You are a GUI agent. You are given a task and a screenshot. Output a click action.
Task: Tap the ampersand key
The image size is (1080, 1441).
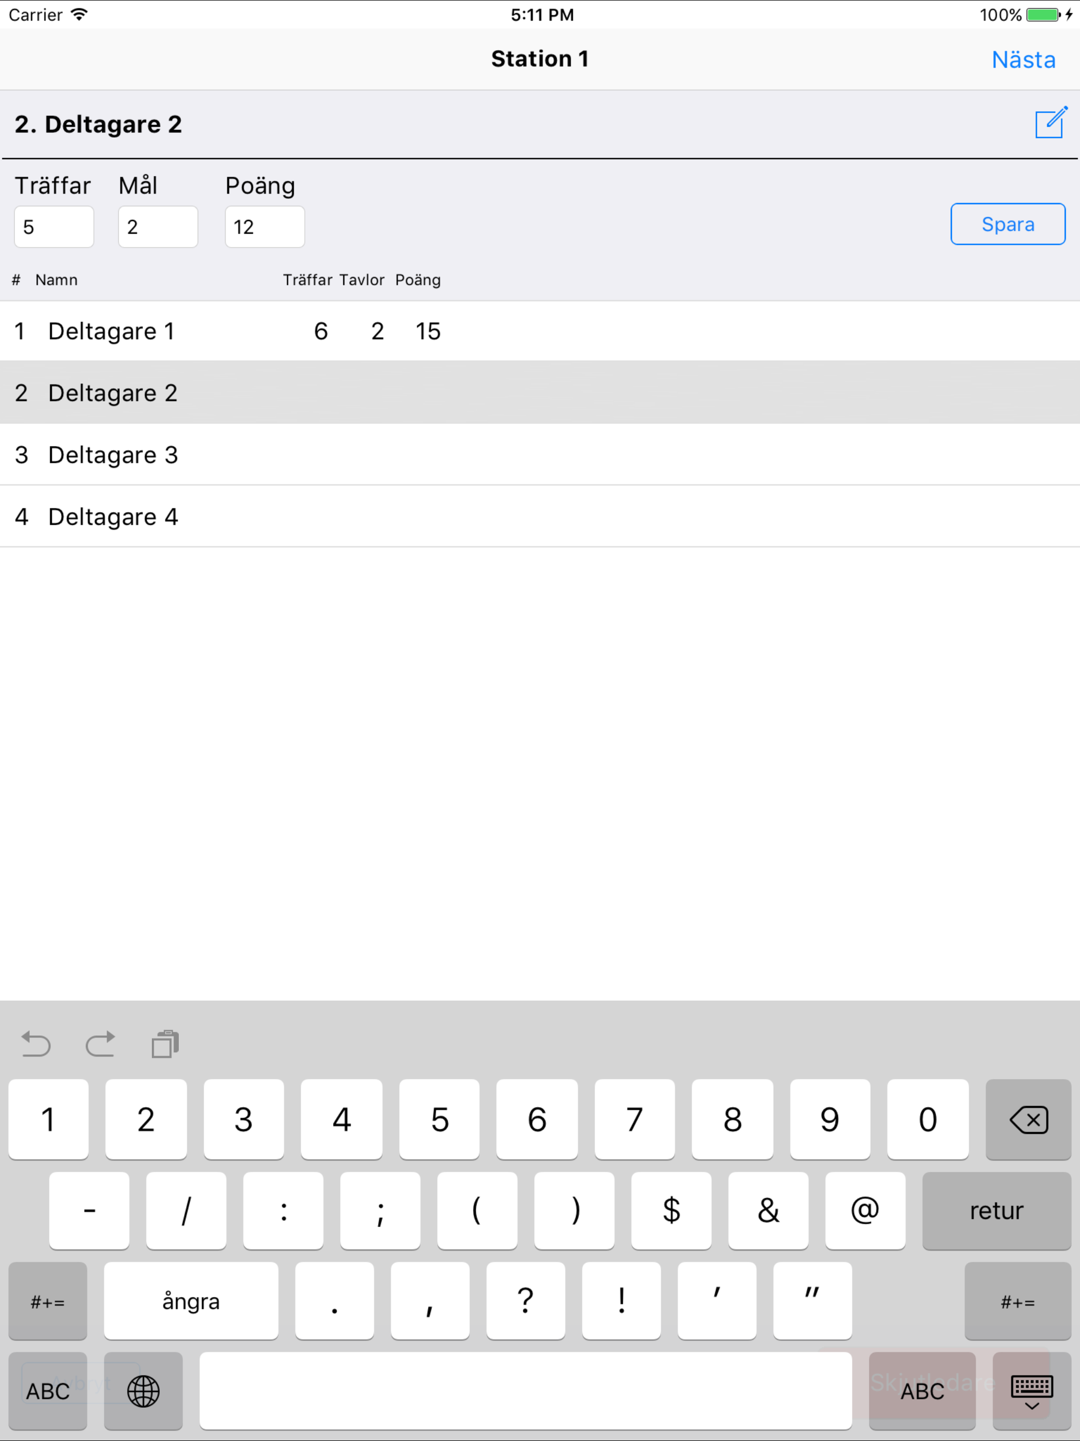click(769, 1211)
